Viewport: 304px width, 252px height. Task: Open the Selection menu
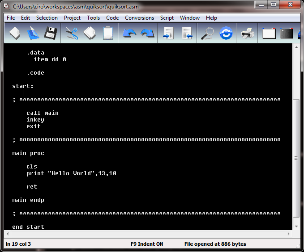(x=47, y=18)
